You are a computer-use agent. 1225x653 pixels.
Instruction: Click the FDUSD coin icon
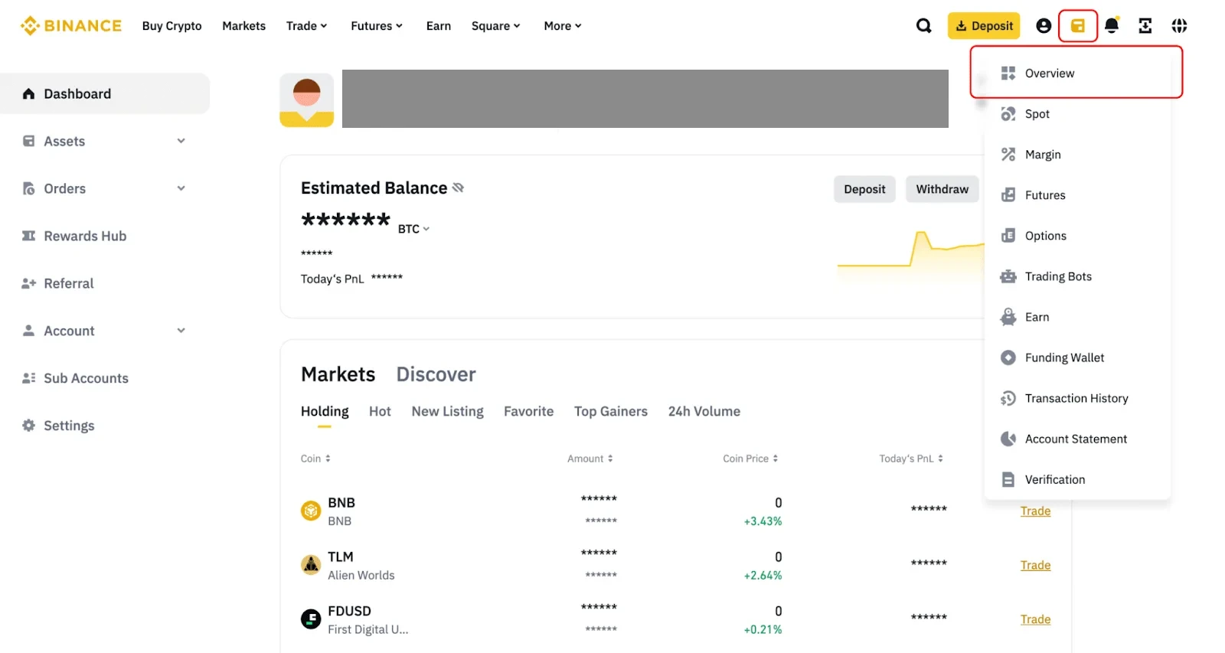click(x=311, y=619)
